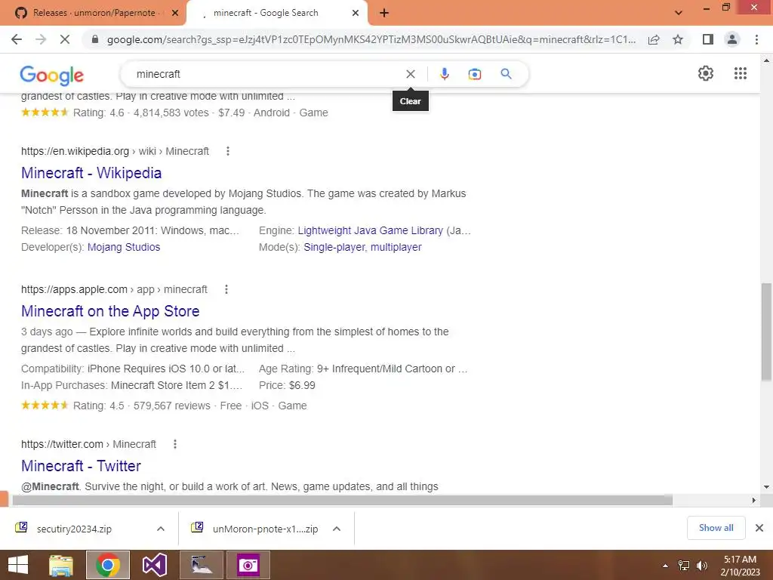Open the Google apps grid

[740, 73]
